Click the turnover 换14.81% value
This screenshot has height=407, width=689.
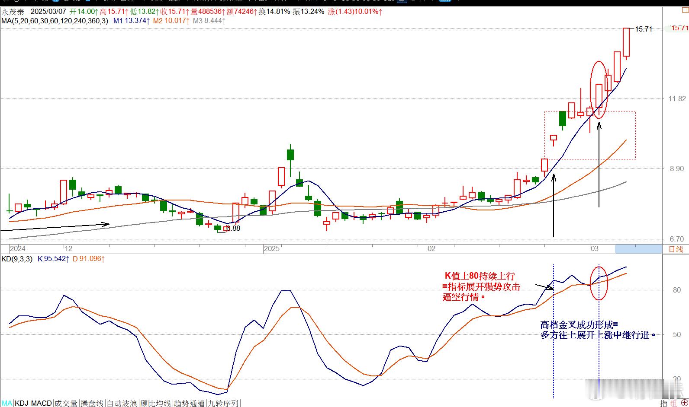click(x=274, y=12)
